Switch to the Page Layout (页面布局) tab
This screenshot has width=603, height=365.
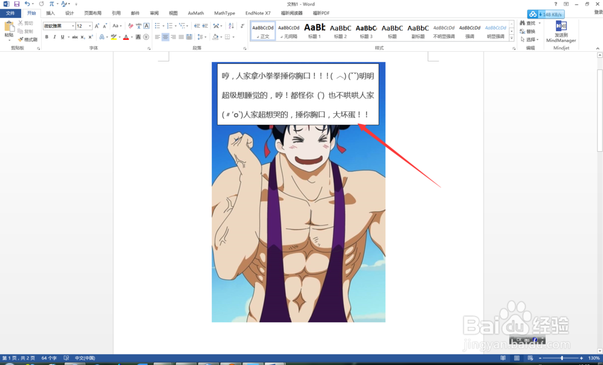(x=93, y=13)
